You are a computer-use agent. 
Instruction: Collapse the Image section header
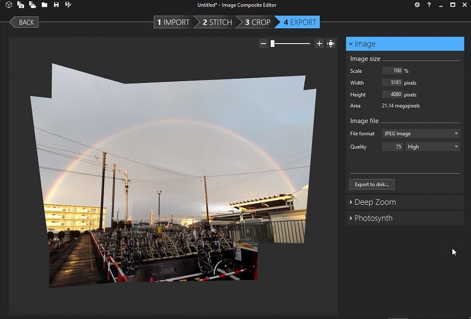(x=405, y=44)
